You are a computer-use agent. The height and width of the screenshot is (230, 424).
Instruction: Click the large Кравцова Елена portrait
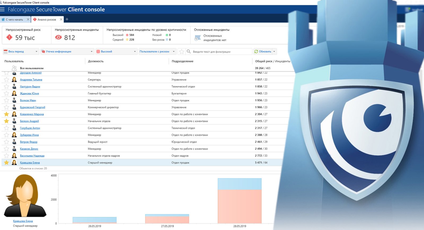pos(25,196)
